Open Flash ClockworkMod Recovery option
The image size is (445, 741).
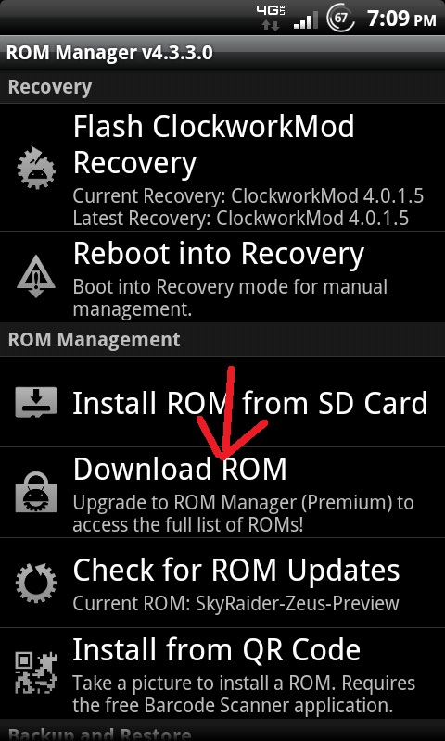pyautogui.click(x=222, y=168)
